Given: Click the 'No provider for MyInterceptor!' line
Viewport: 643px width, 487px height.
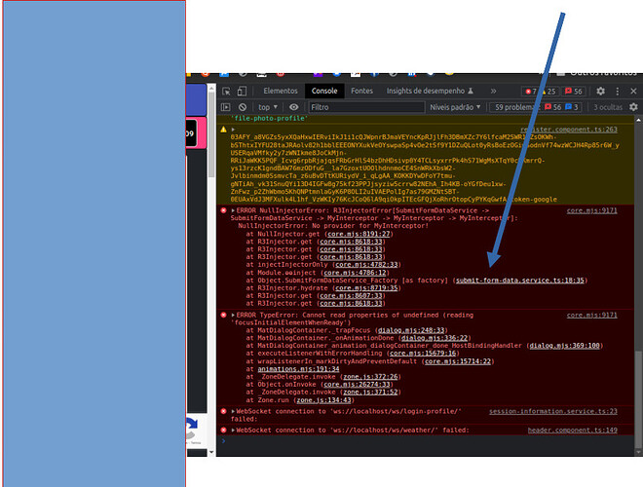Looking at the screenshot, I should coord(333,226).
